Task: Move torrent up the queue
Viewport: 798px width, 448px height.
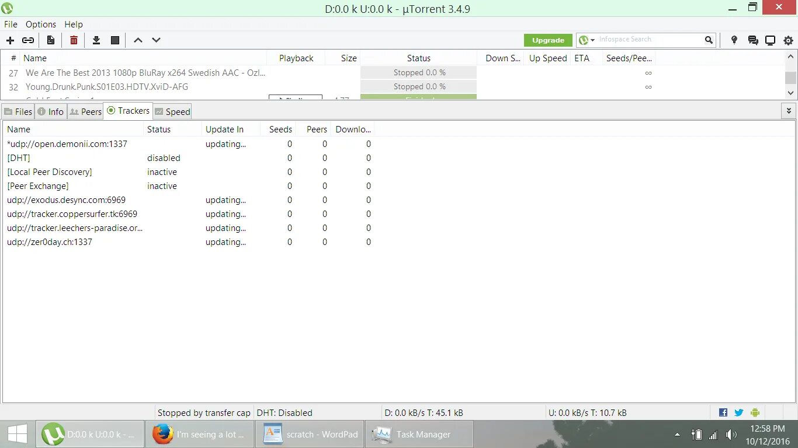Action: pos(138,40)
